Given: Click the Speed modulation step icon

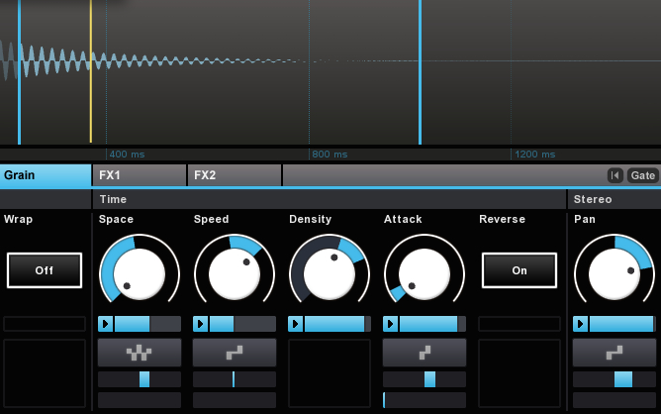Looking at the screenshot, I should (235, 353).
